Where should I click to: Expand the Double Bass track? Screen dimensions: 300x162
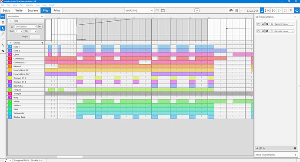(10, 117)
